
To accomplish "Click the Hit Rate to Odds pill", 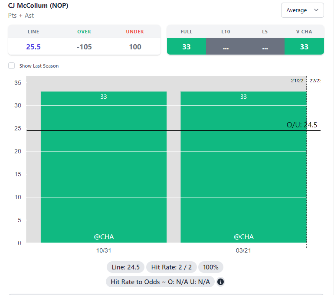I will tap(160, 282).
